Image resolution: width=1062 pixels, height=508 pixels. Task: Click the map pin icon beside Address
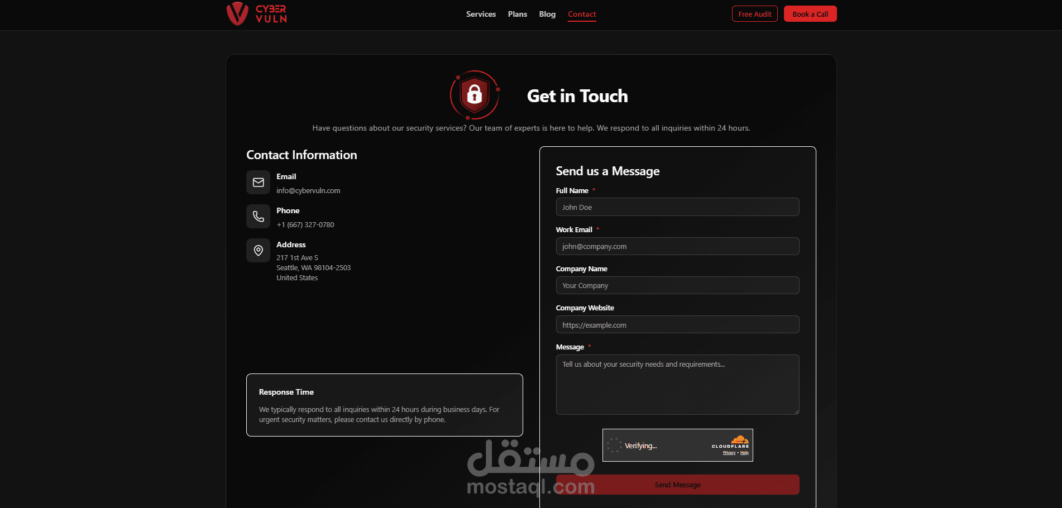point(259,251)
